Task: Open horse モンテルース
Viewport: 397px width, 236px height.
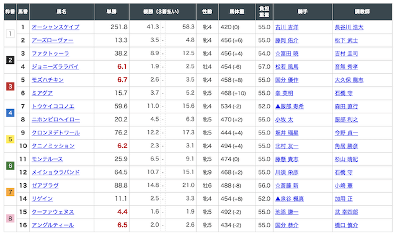Action: click(47, 159)
